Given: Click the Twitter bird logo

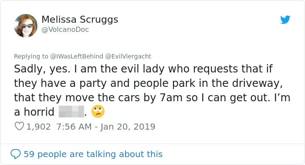Looking at the screenshot, I should (285, 20).
